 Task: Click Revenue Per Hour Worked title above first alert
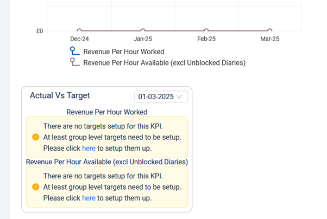tap(107, 112)
